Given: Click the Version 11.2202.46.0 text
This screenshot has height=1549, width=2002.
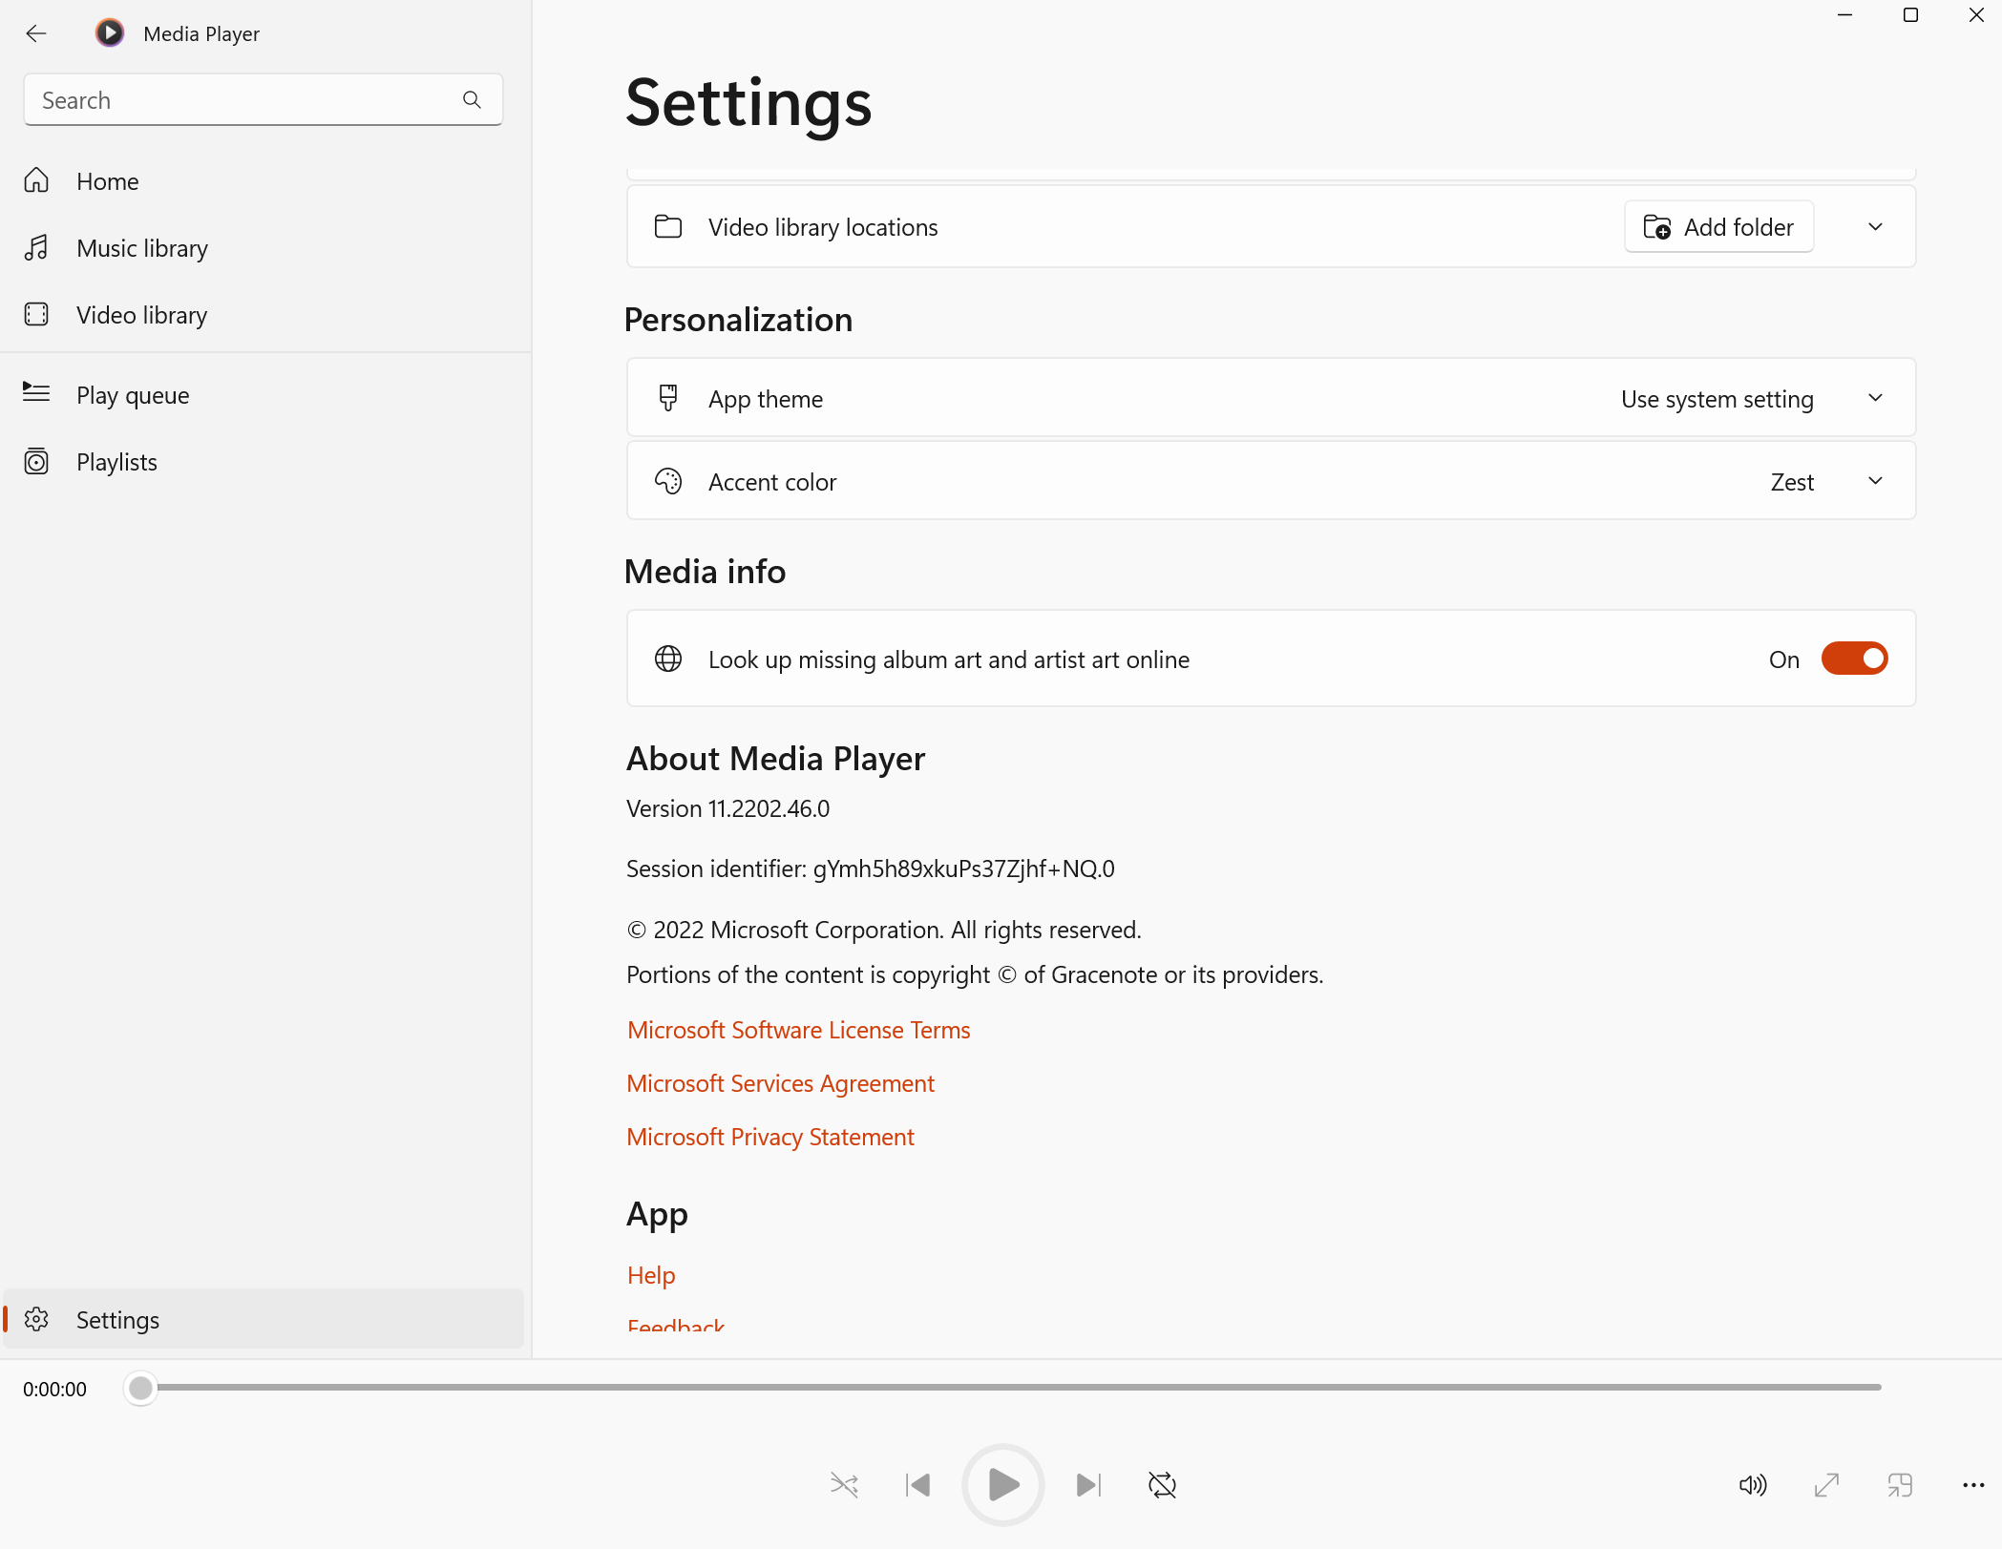Looking at the screenshot, I should click(727, 808).
